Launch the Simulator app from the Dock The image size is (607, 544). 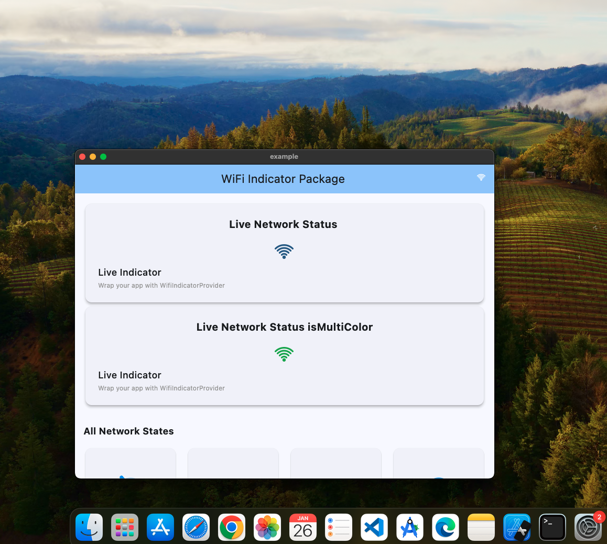click(x=516, y=527)
